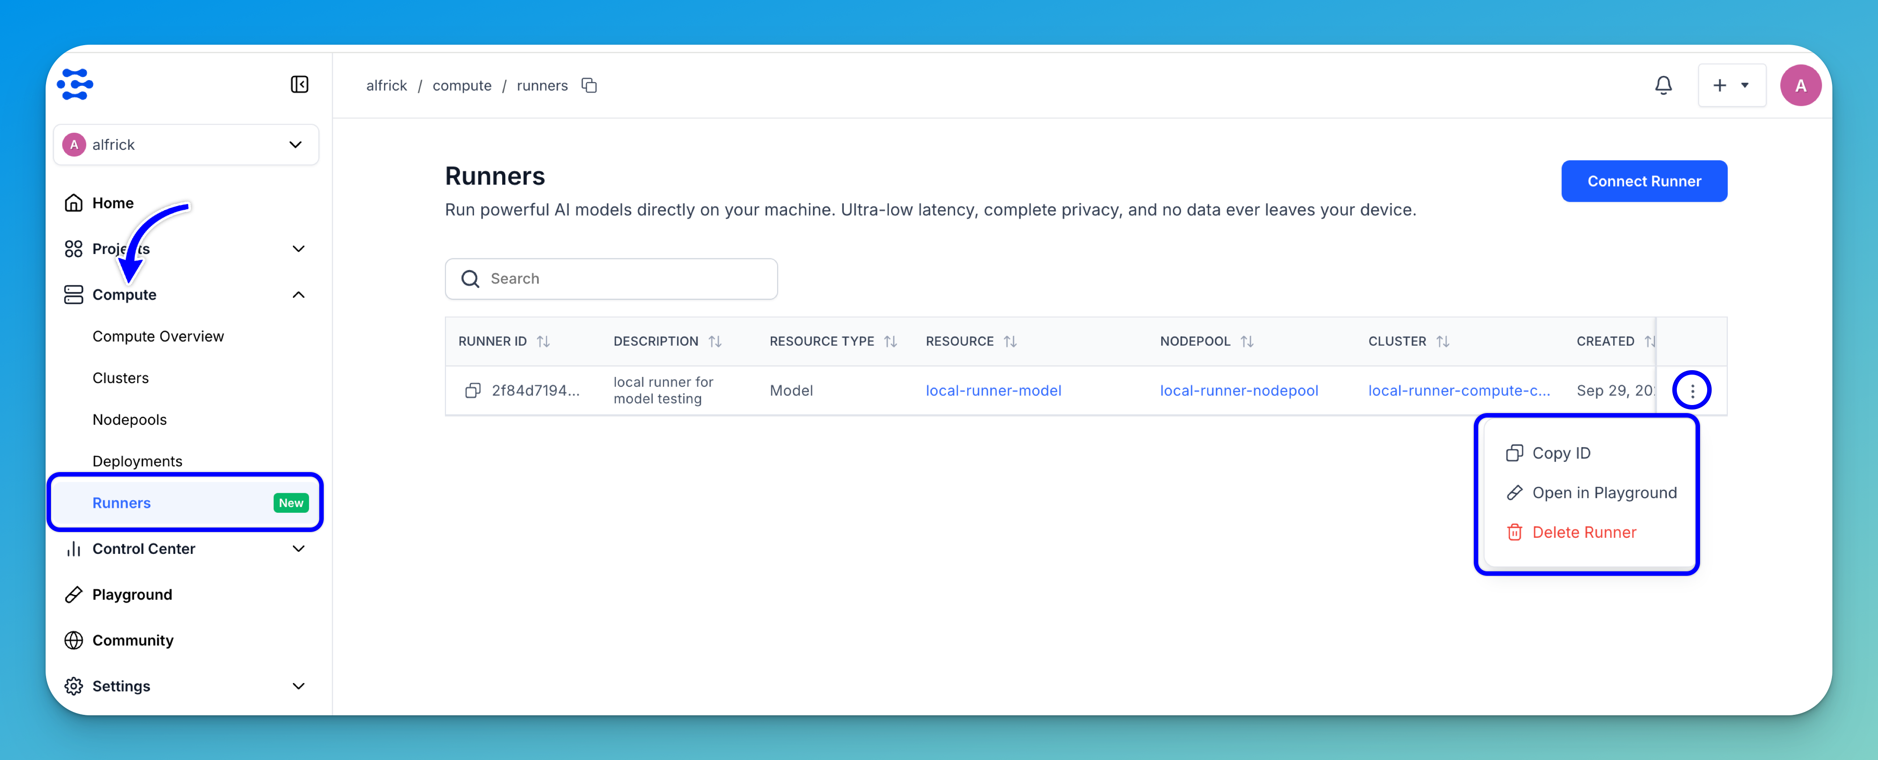The height and width of the screenshot is (760, 1878).
Task: Click the Connect Runner button
Action: click(x=1643, y=181)
